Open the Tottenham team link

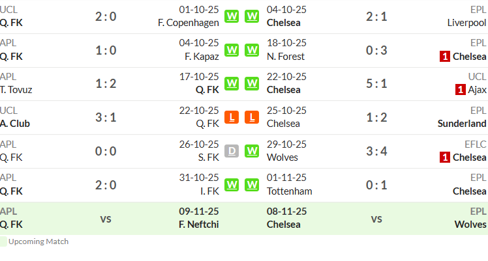click(290, 191)
